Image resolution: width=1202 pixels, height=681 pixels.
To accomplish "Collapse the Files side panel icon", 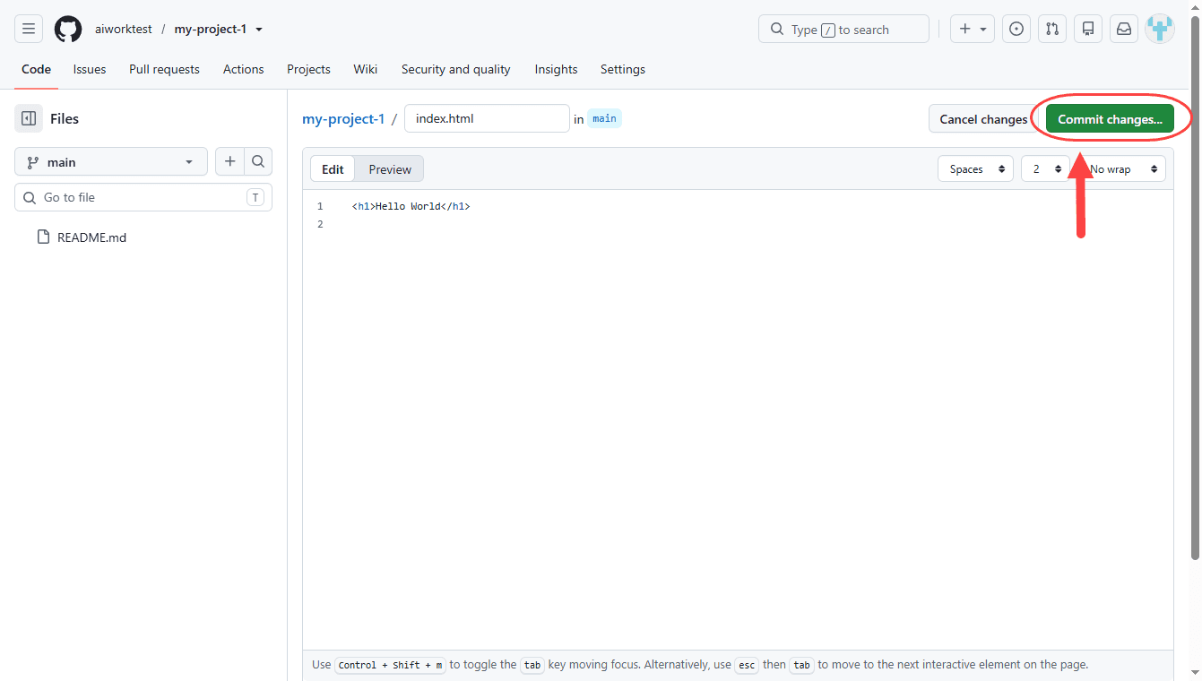I will [29, 118].
